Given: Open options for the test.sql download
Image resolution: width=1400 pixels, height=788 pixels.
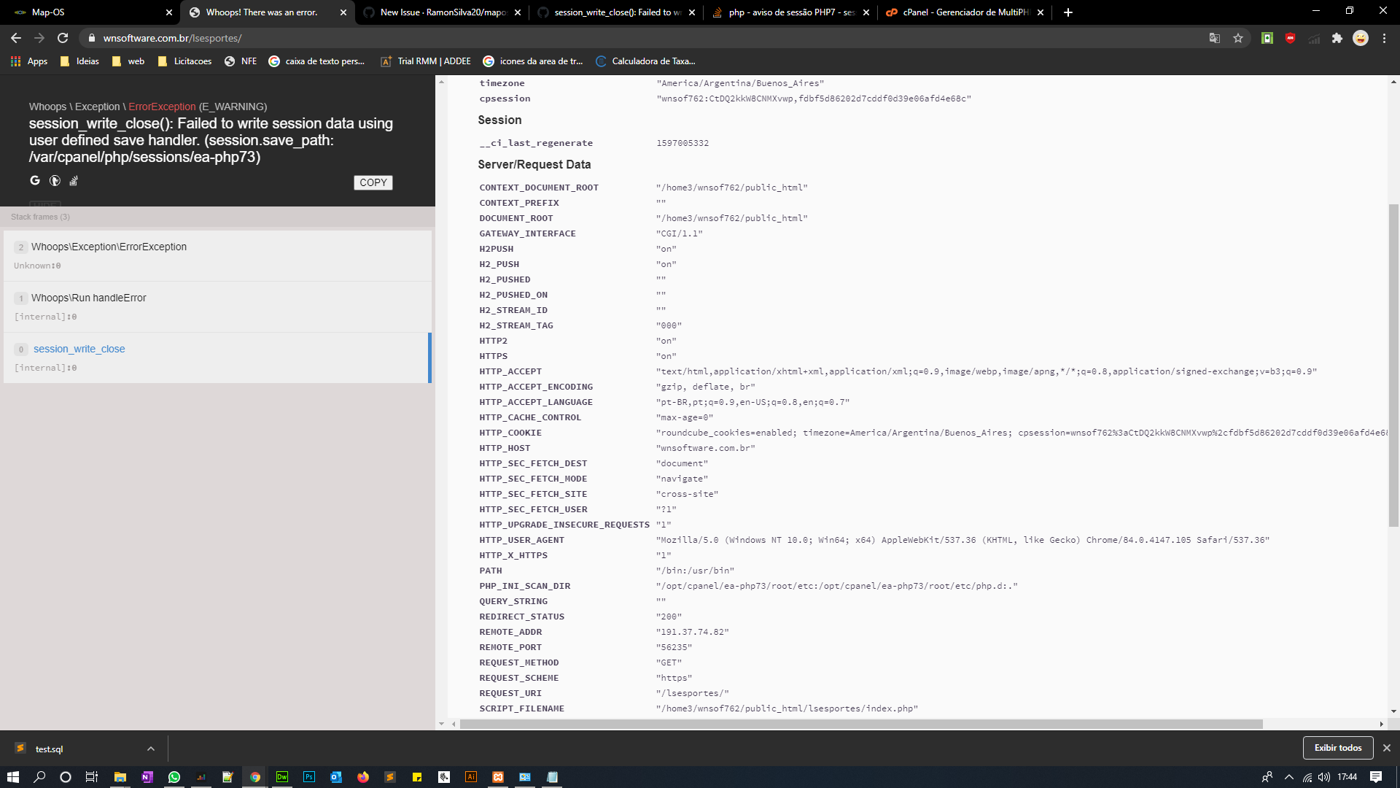Looking at the screenshot, I should (x=151, y=748).
